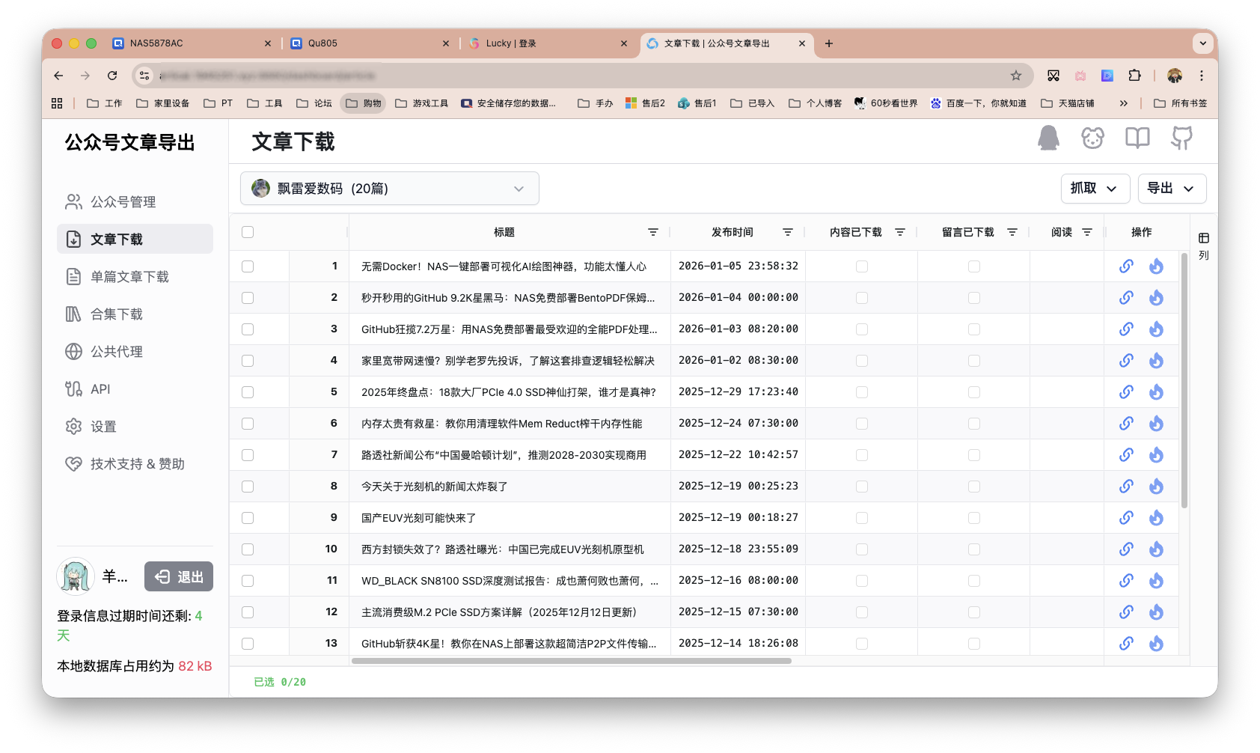The width and height of the screenshot is (1260, 753).
Task: Click the flame icon on row 3
Action: (x=1156, y=329)
